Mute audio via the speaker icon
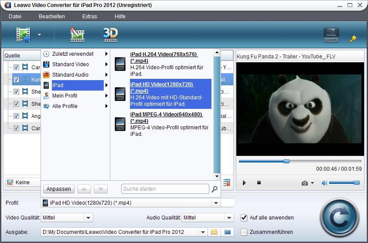368x243 pixels. (x=324, y=183)
